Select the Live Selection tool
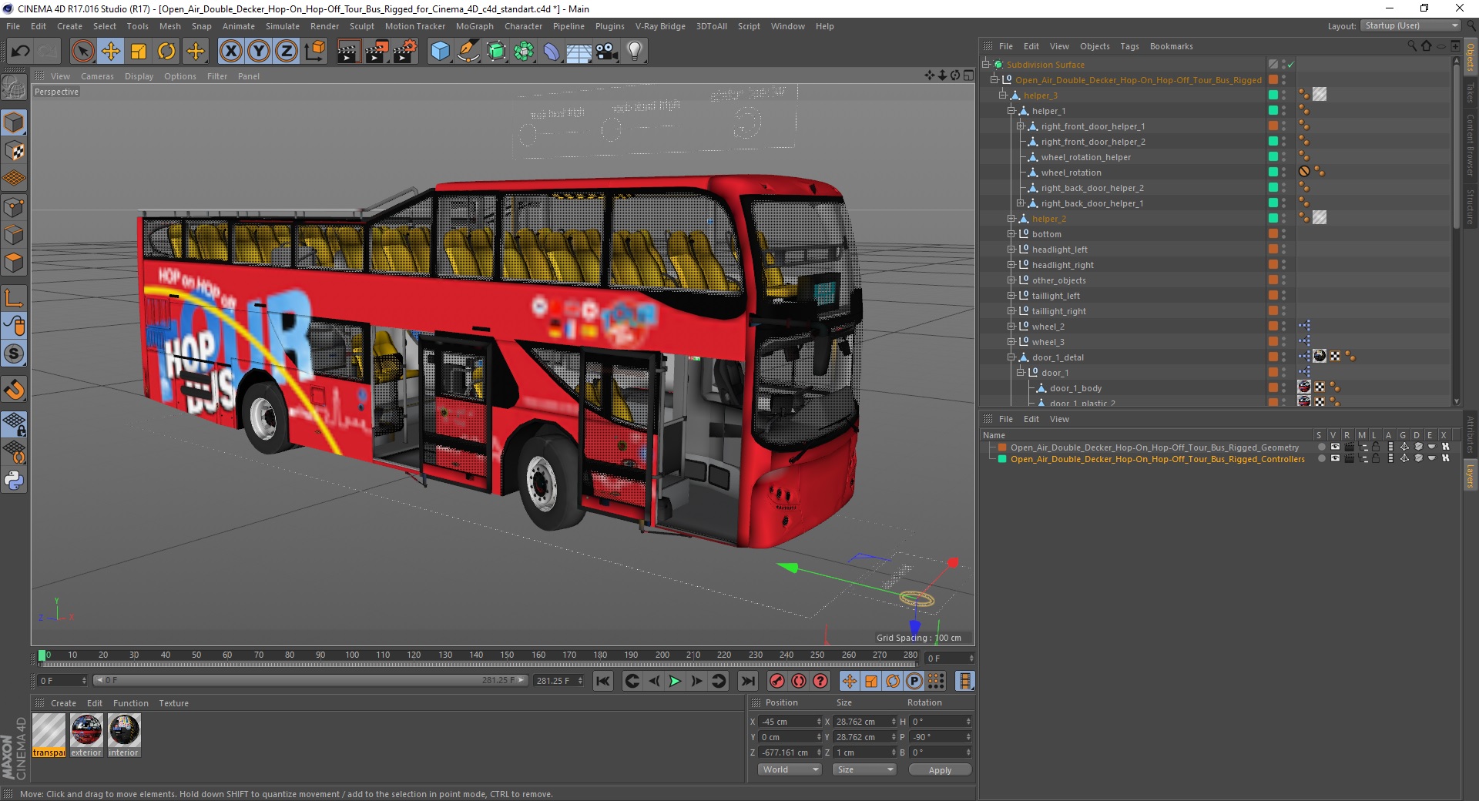Image resolution: width=1479 pixels, height=801 pixels. click(82, 52)
